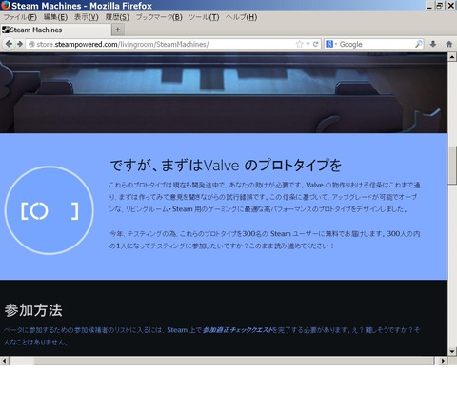Image resolution: width=457 pixels, height=413 pixels.
Task: Open the 参加適正チェッククエスト link
Action: [x=238, y=330]
